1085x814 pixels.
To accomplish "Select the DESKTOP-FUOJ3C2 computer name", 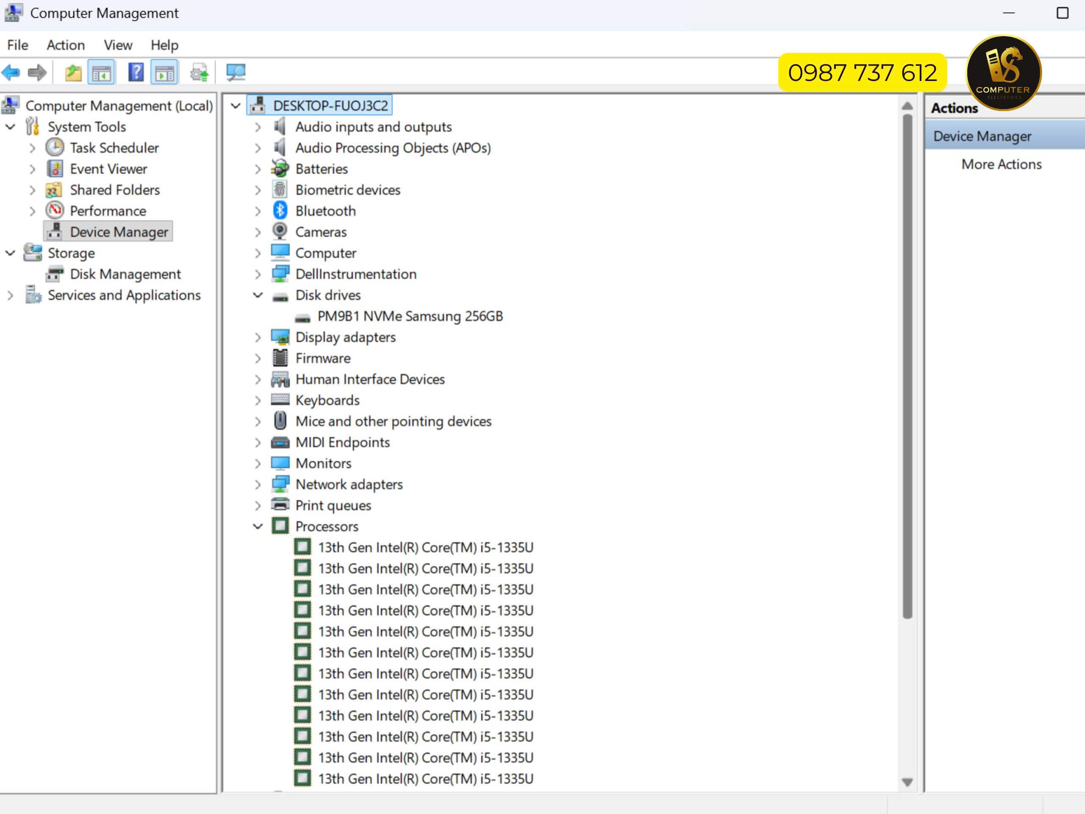I will point(331,106).
